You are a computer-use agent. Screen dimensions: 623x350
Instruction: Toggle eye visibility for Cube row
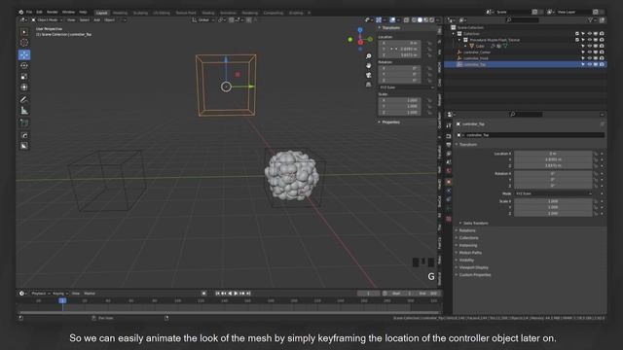pyautogui.click(x=589, y=46)
